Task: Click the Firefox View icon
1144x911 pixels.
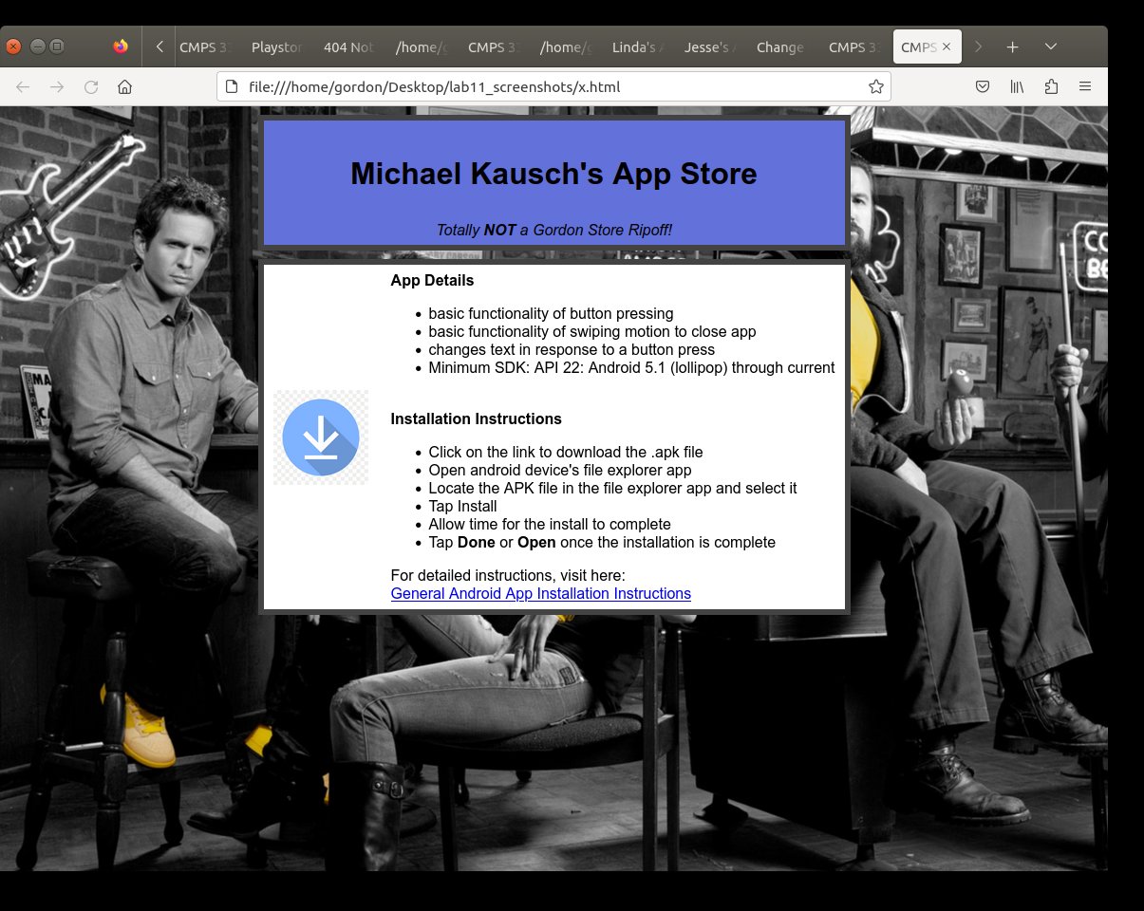Action: click(x=120, y=46)
